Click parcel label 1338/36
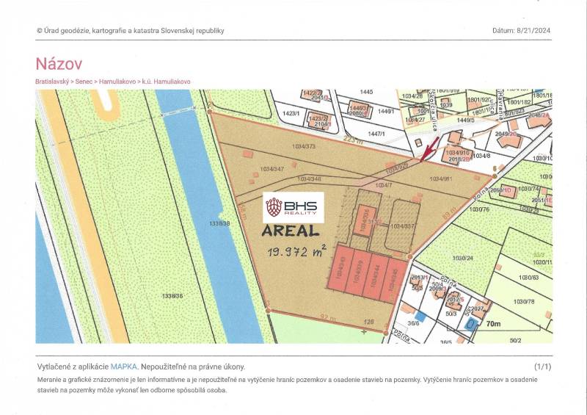 pyautogui.click(x=172, y=296)
